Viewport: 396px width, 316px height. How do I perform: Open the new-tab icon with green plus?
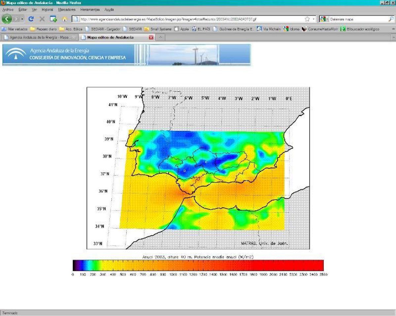pos(53,19)
